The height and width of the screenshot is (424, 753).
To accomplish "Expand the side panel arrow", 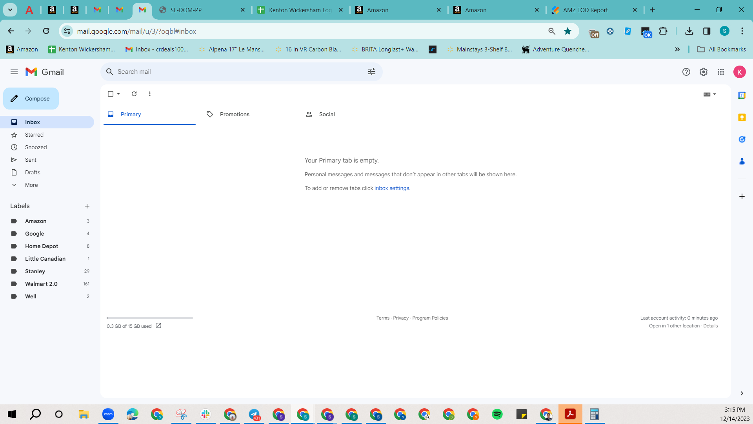I will point(742,393).
